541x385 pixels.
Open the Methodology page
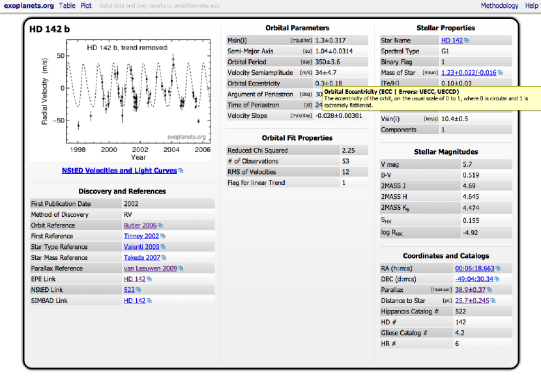(499, 6)
